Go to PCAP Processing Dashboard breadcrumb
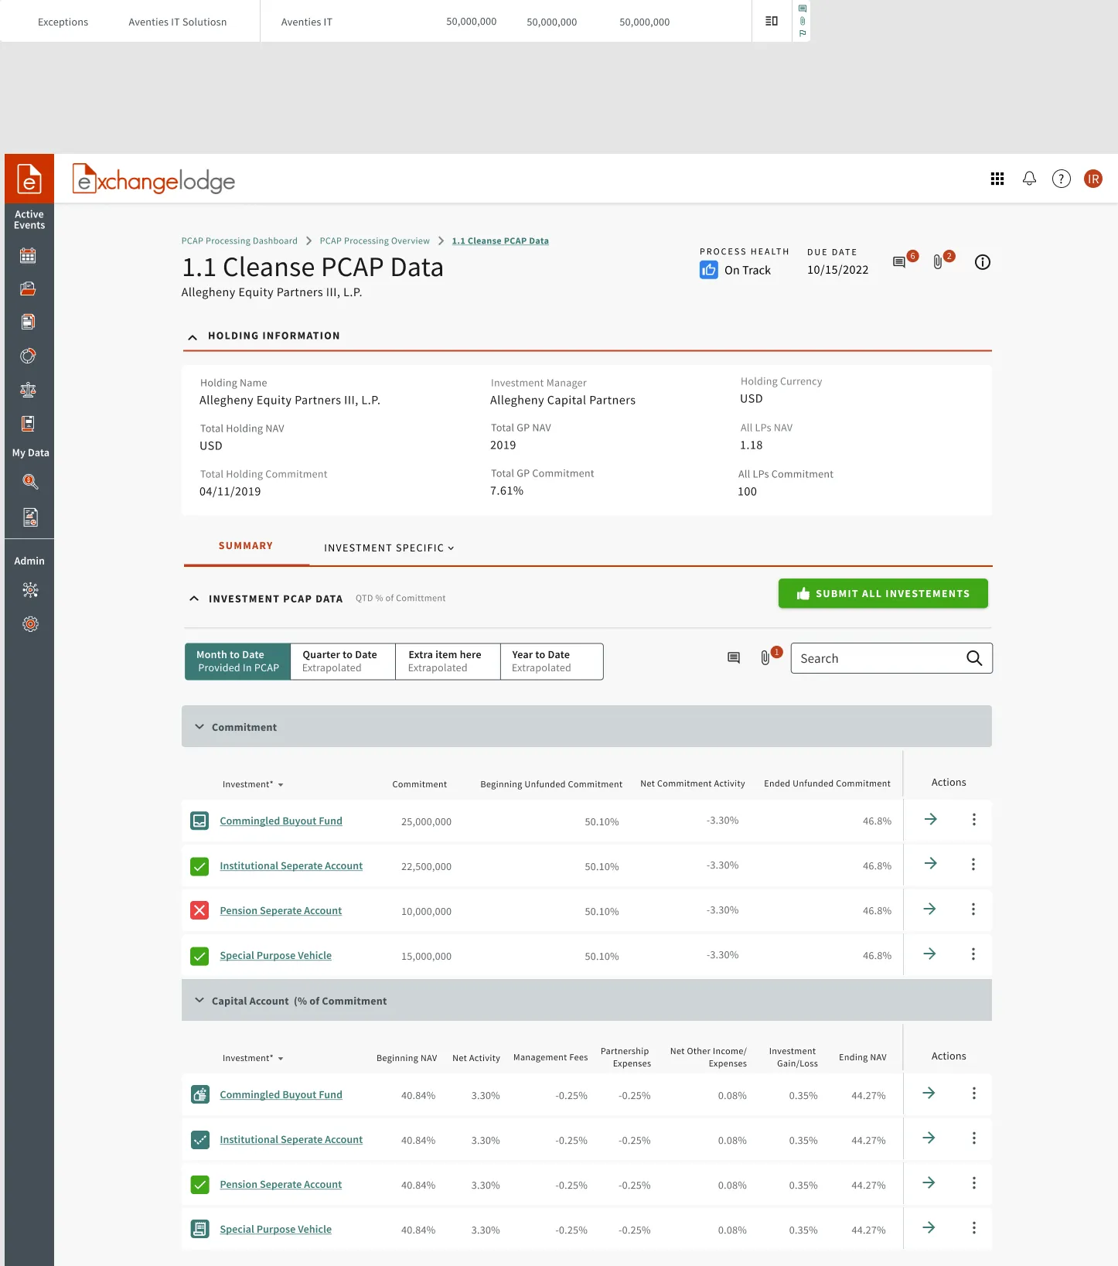 point(239,241)
